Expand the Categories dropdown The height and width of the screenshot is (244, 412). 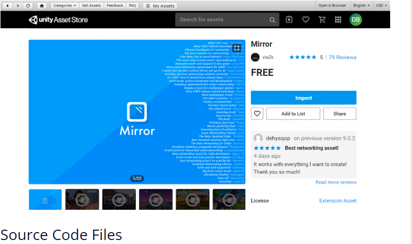click(x=65, y=5)
